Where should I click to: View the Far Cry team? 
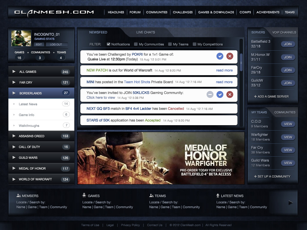288,150
